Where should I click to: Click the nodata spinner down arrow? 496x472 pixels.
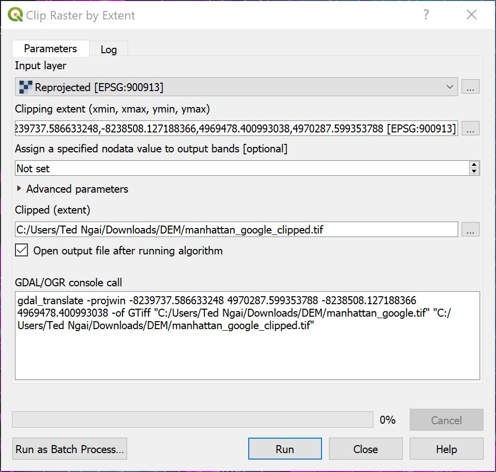[x=475, y=171]
